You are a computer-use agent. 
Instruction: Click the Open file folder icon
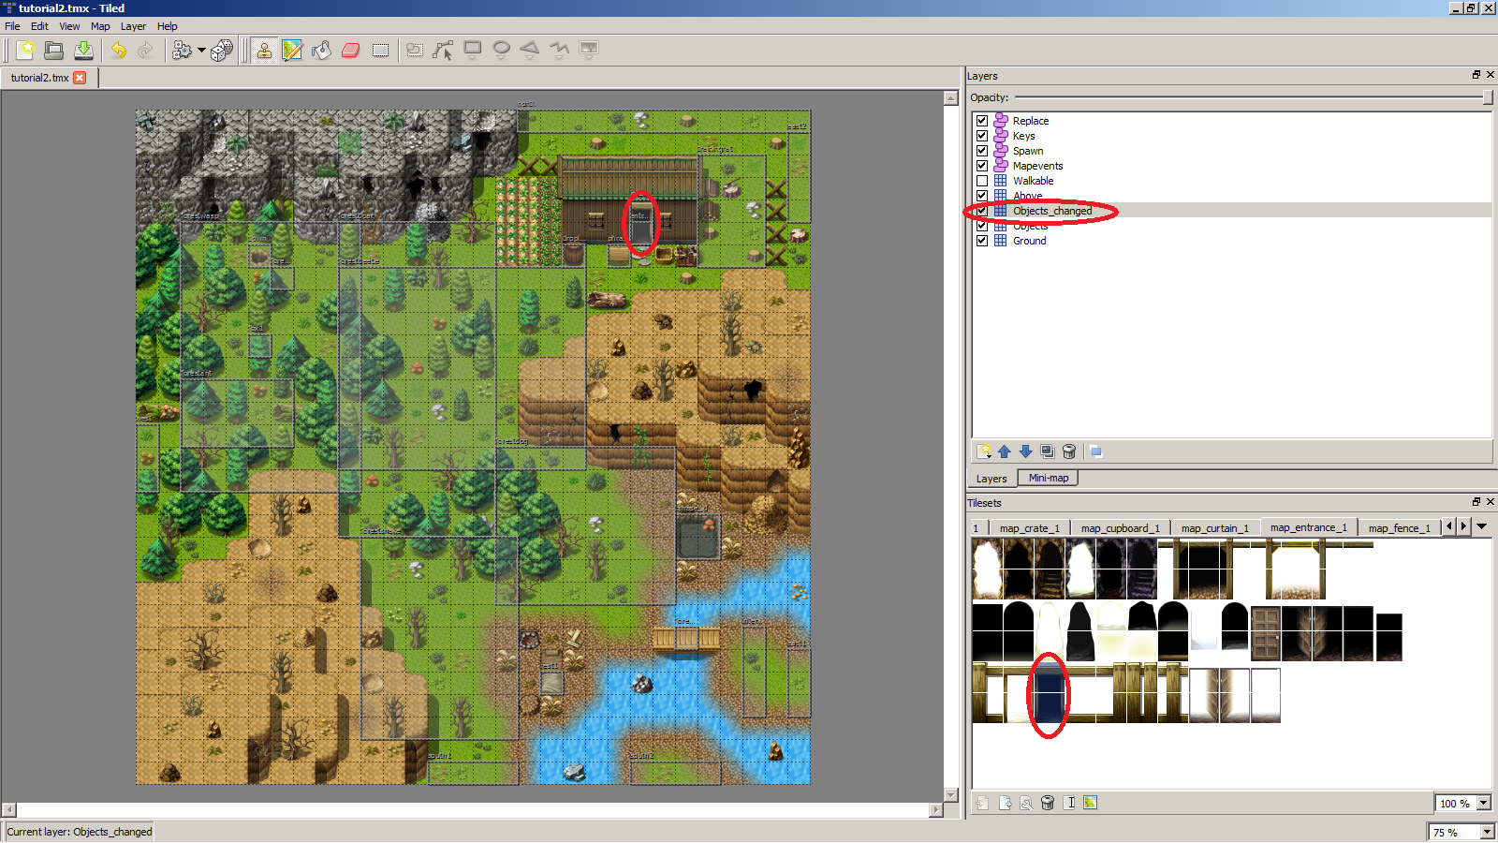(x=54, y=50)
